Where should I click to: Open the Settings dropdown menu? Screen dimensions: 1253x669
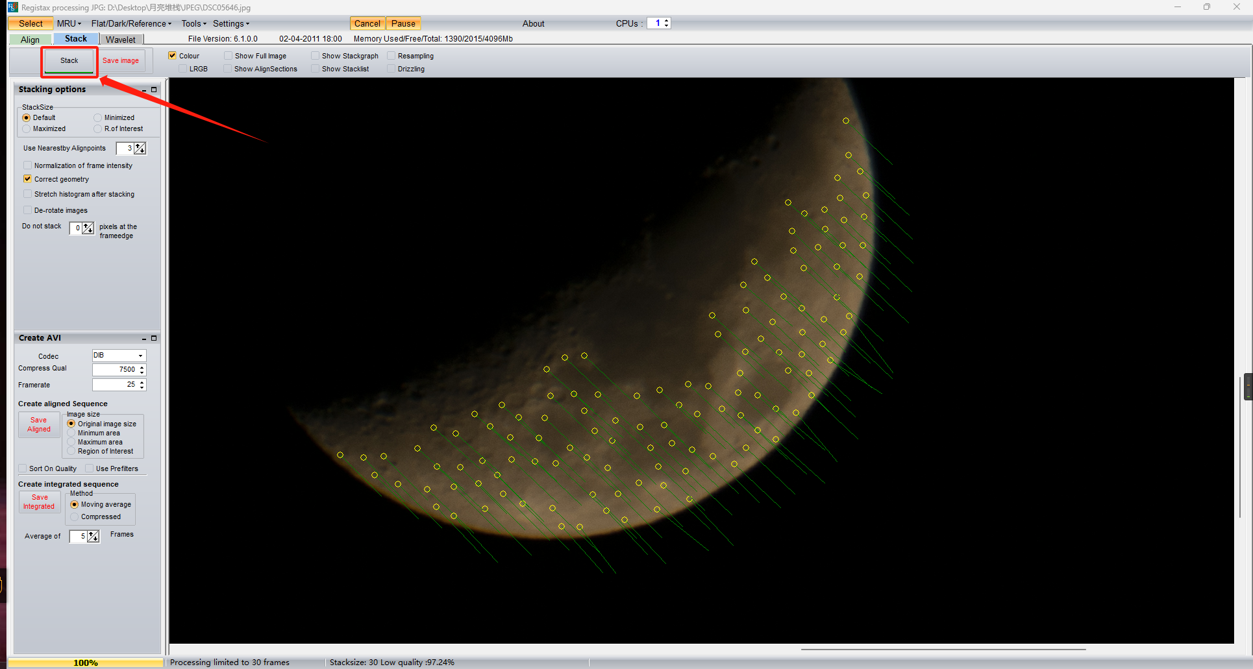point(231,23)
